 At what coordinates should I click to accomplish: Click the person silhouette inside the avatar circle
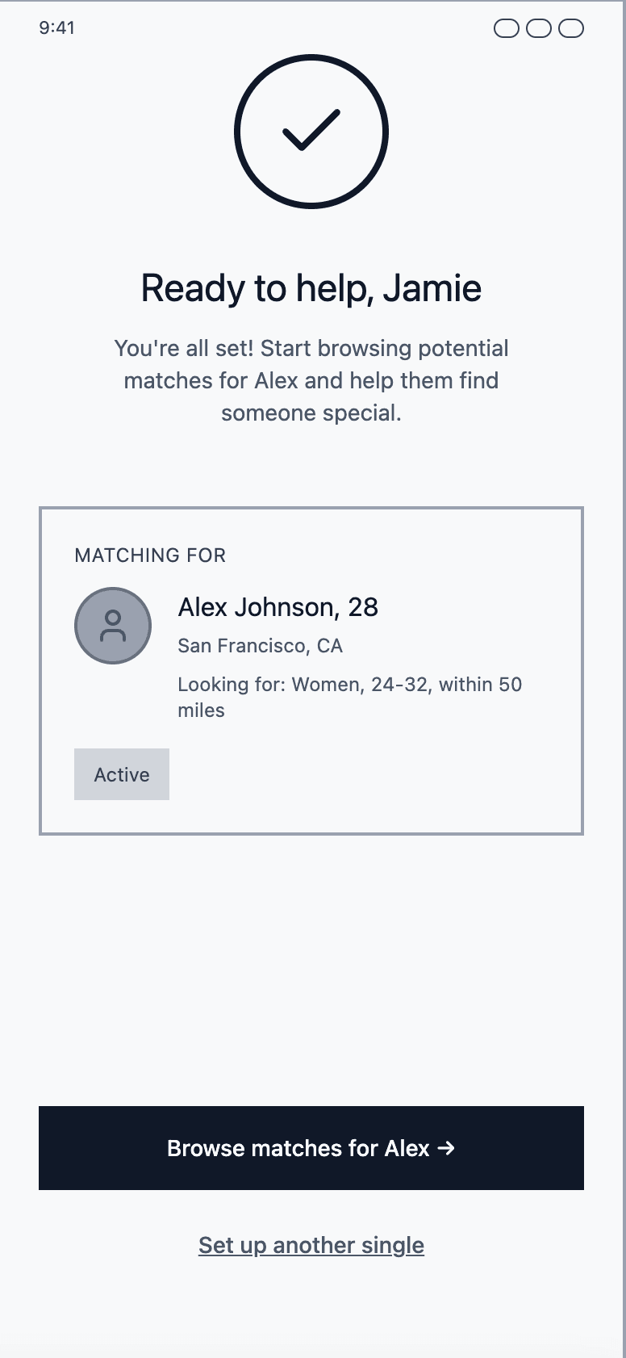click(x=112, y=625)
